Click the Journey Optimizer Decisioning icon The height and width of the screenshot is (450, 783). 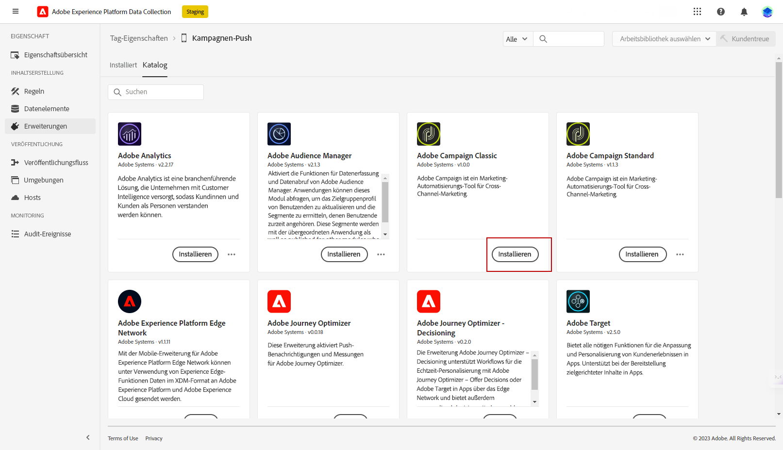click(x=429, y=301)
